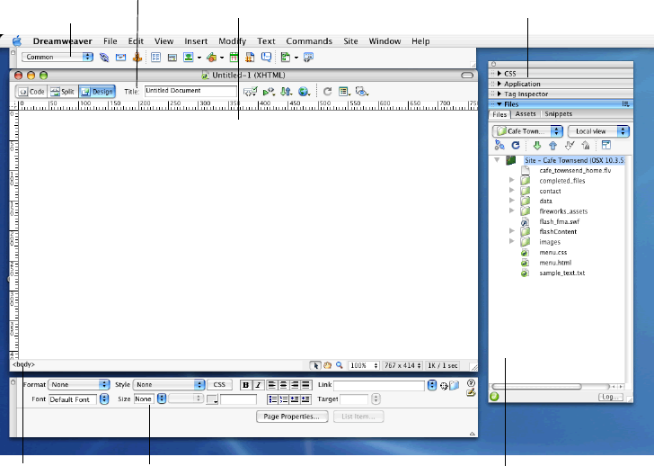654x466 pixels.
Task: Switch to the Assets tab
Action: (x=526, y=114)
